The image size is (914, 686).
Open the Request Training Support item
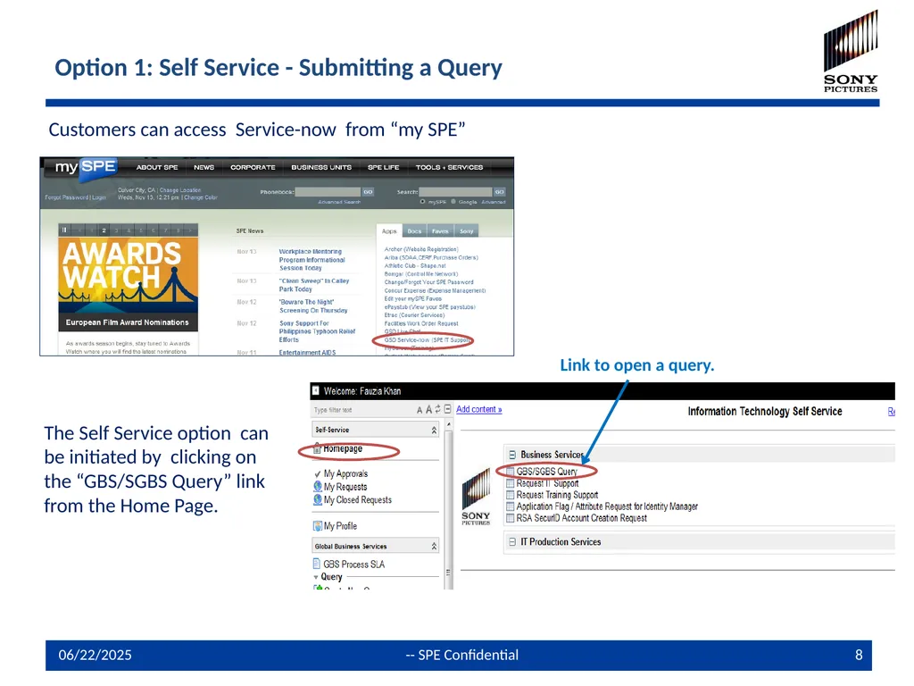tap(557, 495)
